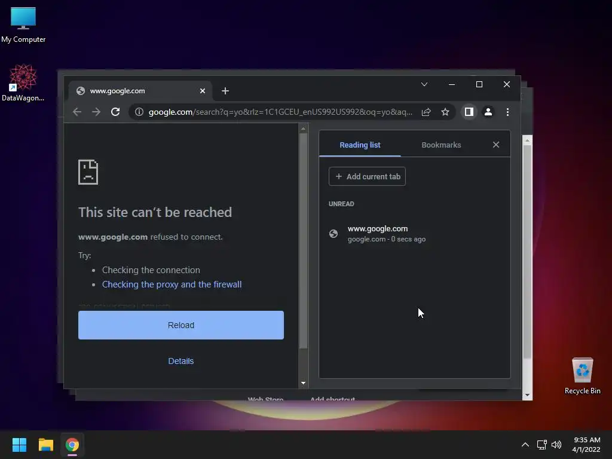Image resolution: width=612 pixels, height=459 pixels.
Task: Close the www.google.com tab
Action: click(x=203, y=91)
